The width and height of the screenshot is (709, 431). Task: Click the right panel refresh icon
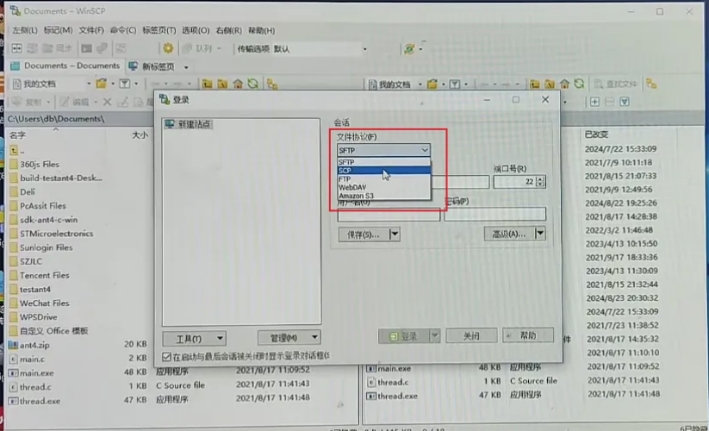579,84
